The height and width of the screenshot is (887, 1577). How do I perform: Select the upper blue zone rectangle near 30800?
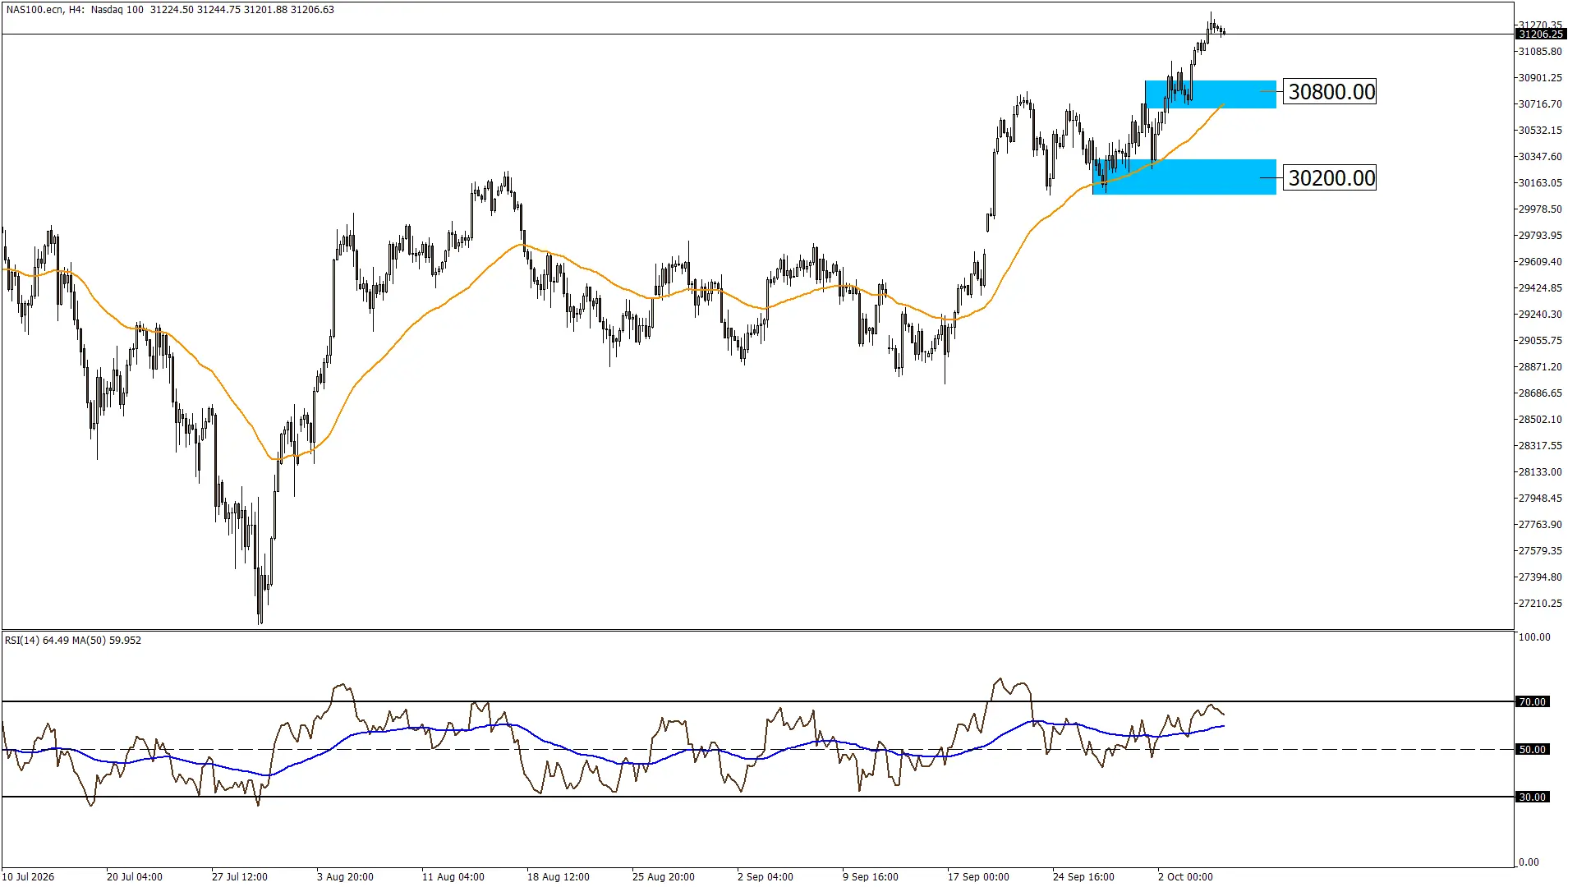(x=1211, y=94)
